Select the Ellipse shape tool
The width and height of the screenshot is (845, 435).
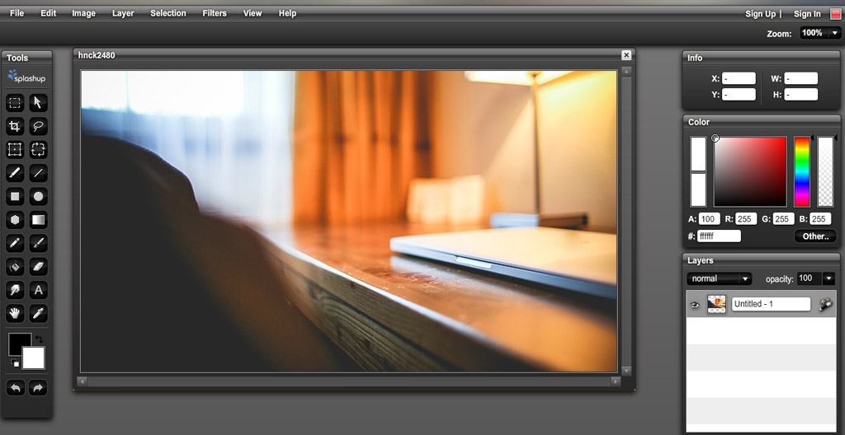click(x=38, y=197)
